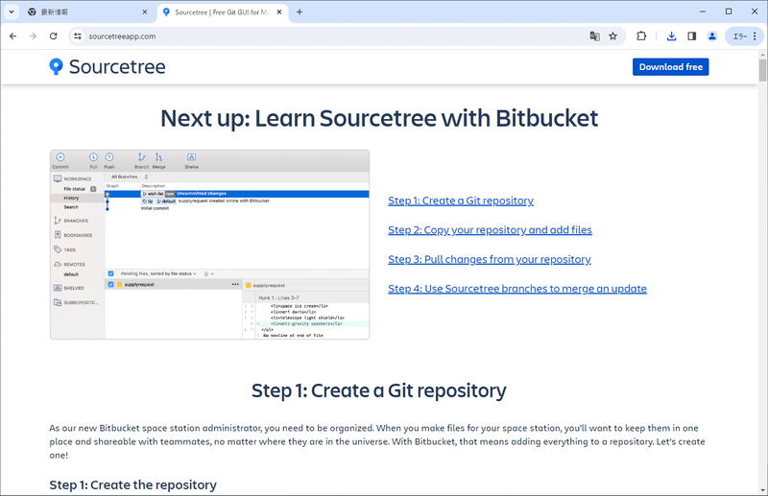The height and width of the screenshot is (496, 768).
Task: Switch to the 最新情報 tab
Action: pyautogui.click(x=87, y=12)
